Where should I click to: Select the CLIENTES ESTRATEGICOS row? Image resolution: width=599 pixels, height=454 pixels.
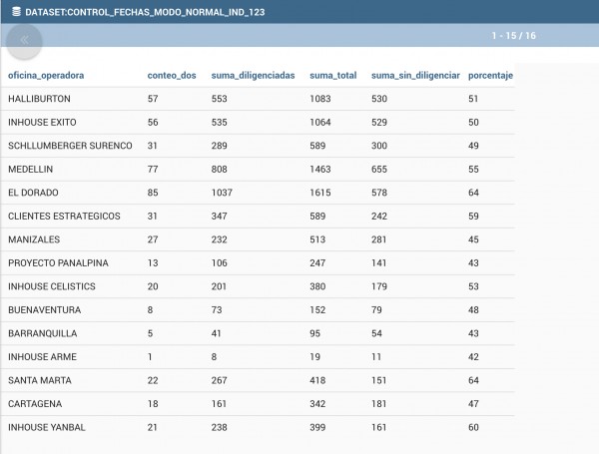[x=258, y=217]
